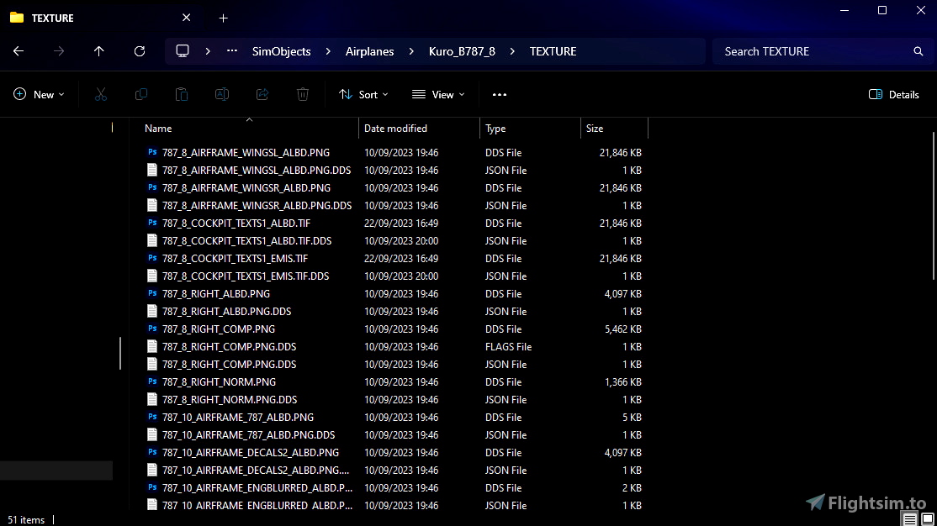Viewport: 937px width, 526px height.
Task: Click the Search TEXTURE input field
Action: (812, 51)
